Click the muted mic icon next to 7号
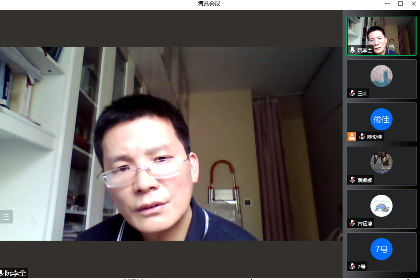The image size is (420, 280). click(x=352, y=266)
